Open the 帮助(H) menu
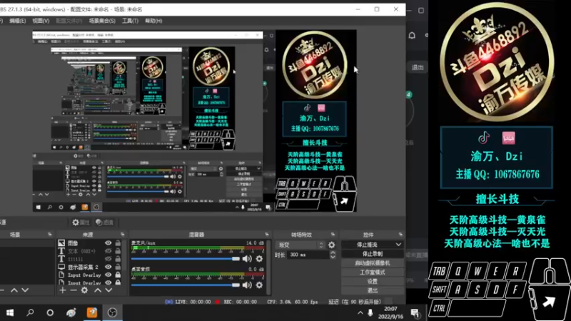The width and height of the screenshot is (571, 321). pos(153,21)
